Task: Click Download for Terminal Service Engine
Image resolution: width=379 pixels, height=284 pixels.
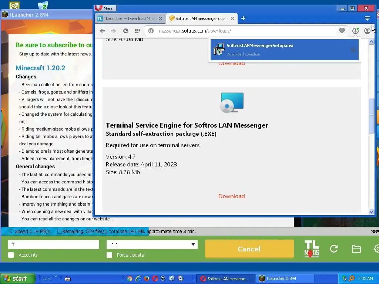Action: pos(231,196)
